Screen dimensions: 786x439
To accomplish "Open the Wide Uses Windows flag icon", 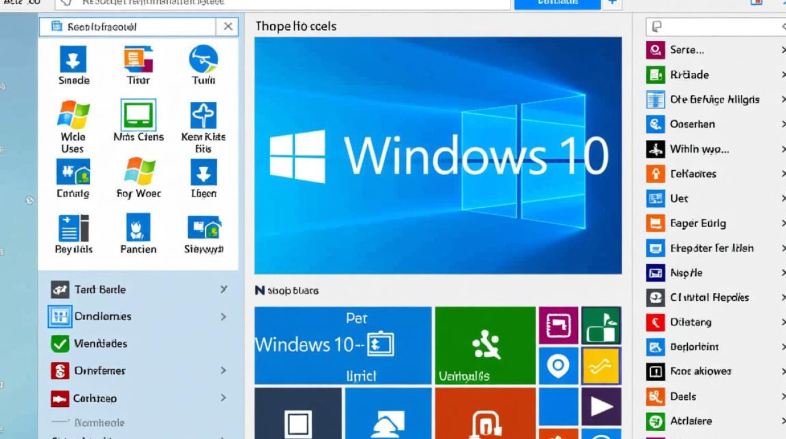I will click(73, 115).
